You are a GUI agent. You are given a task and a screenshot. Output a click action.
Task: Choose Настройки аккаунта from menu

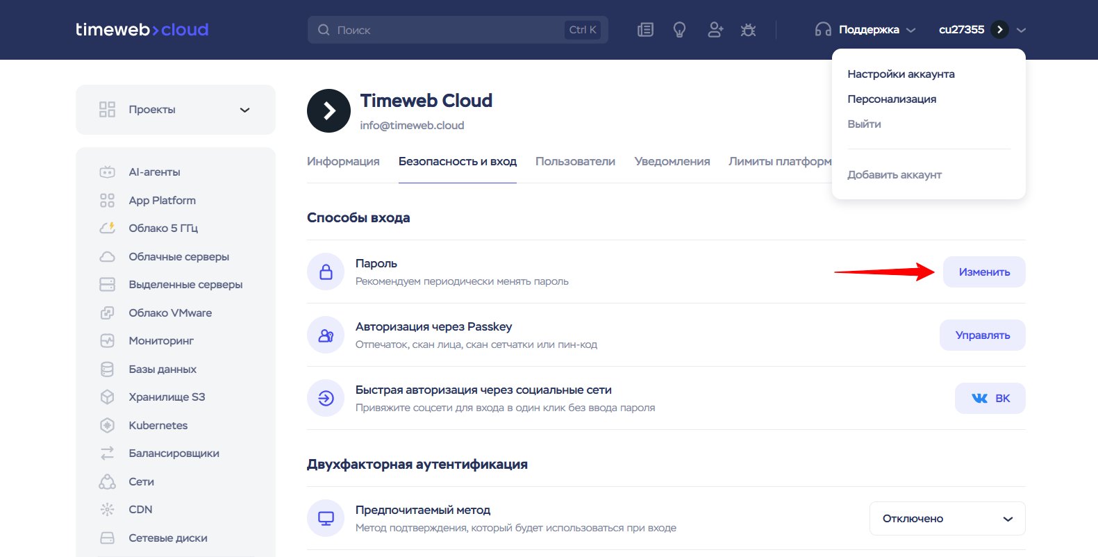[901, 74]
